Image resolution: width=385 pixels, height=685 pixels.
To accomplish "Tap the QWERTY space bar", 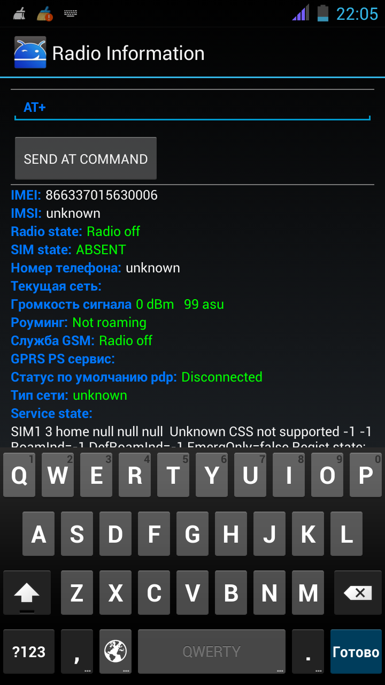I will tap(212, 651).
